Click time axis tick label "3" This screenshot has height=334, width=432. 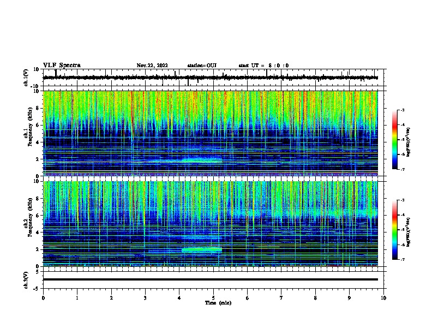tap(145, 298)
